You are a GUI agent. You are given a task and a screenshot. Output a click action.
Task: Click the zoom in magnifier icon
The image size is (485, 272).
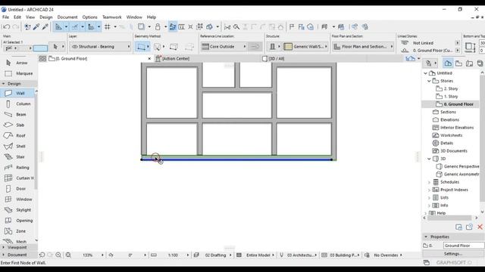[58, 255]
